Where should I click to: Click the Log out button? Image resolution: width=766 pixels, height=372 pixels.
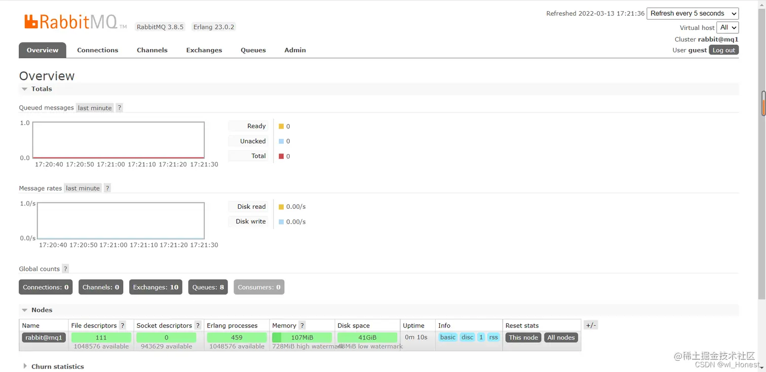click(723, 50)
